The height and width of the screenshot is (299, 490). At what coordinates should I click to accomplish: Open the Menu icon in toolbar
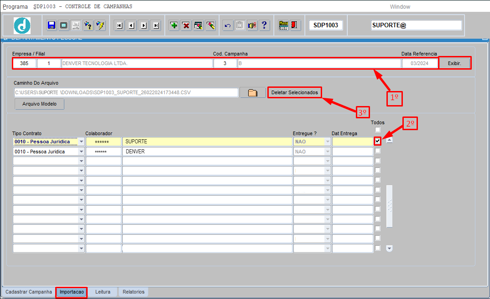click(283, 25)
